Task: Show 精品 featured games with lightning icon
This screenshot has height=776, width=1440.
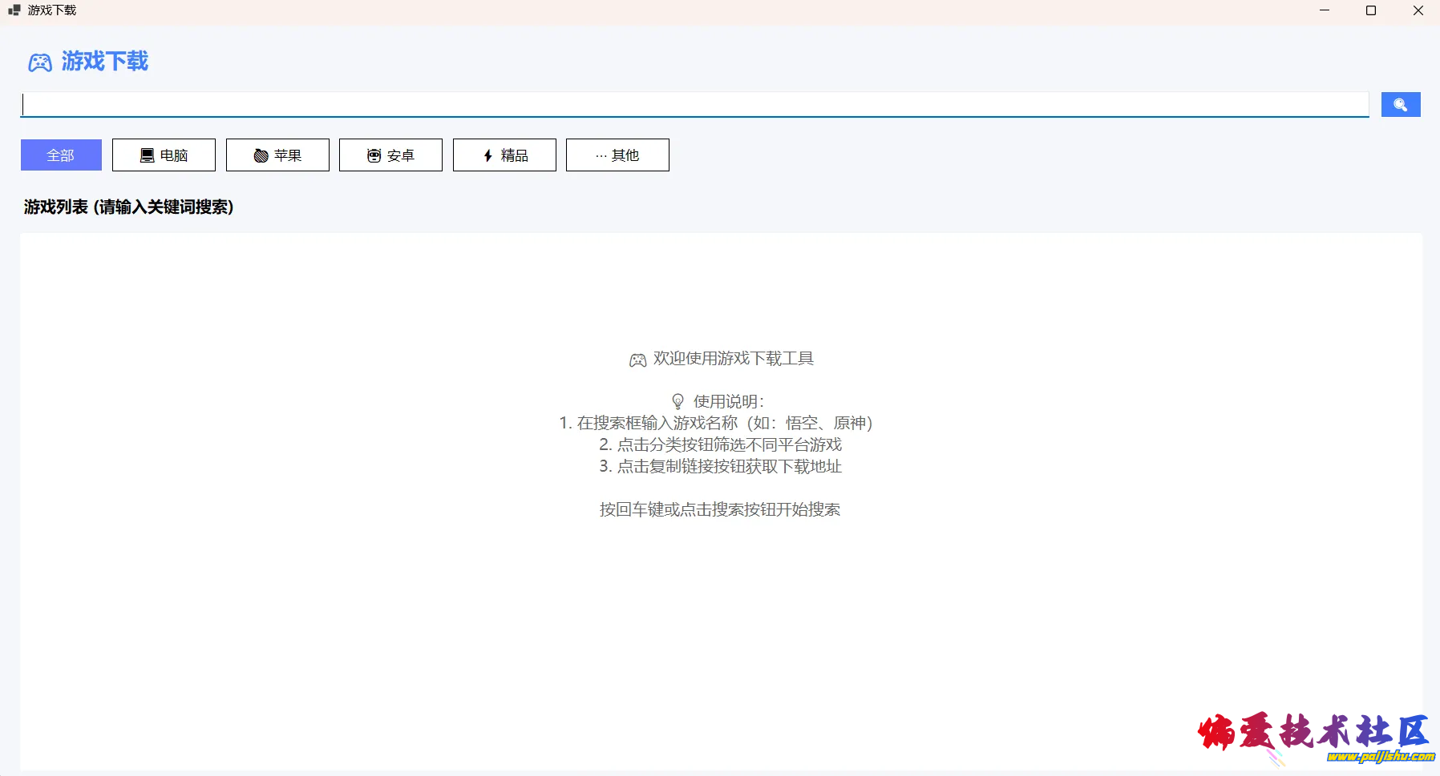Action: pos(504,155)
